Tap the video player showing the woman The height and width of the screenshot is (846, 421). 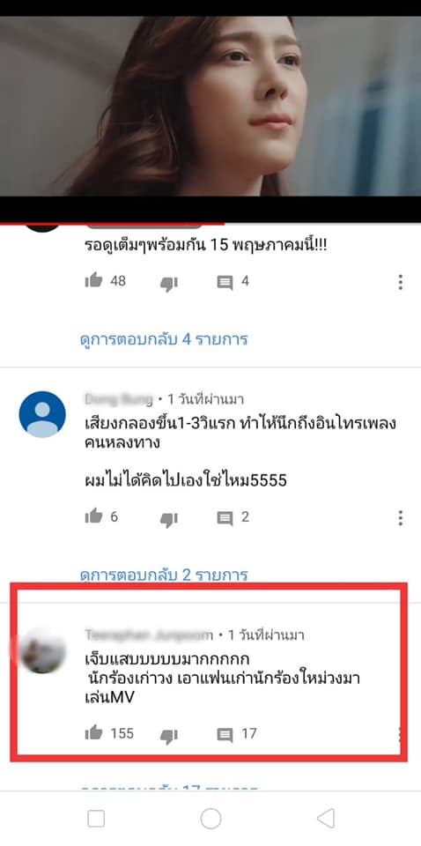[x=210, y=107]
